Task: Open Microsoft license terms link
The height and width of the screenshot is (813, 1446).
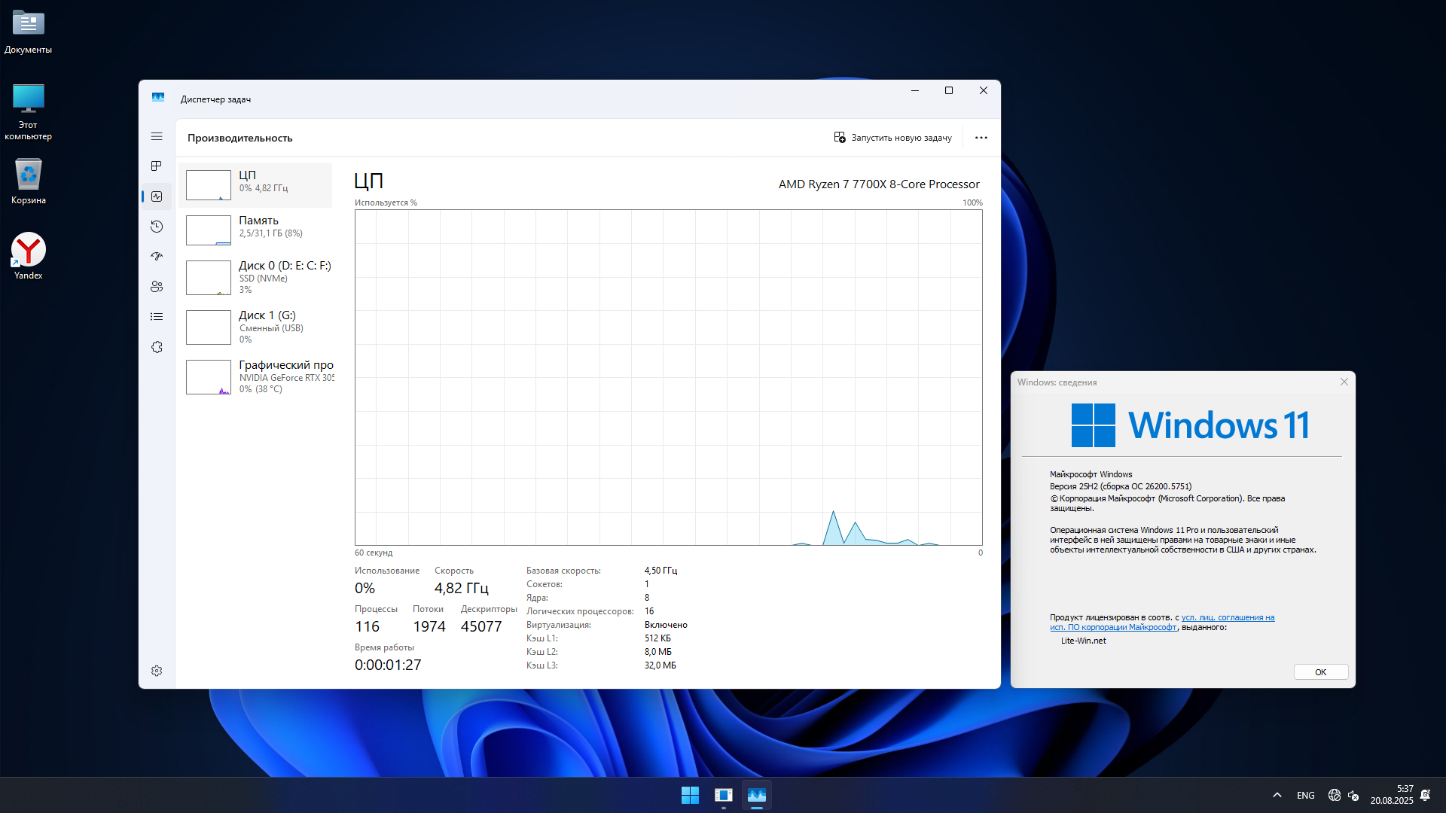Action: click(1228, 618)
